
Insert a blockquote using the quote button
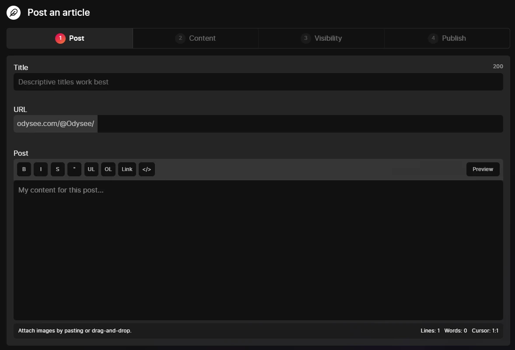click(74, 169)
